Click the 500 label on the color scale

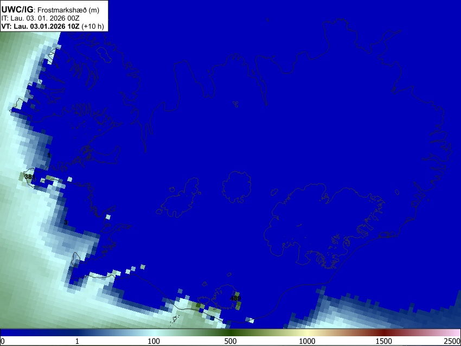coord(230,341)
